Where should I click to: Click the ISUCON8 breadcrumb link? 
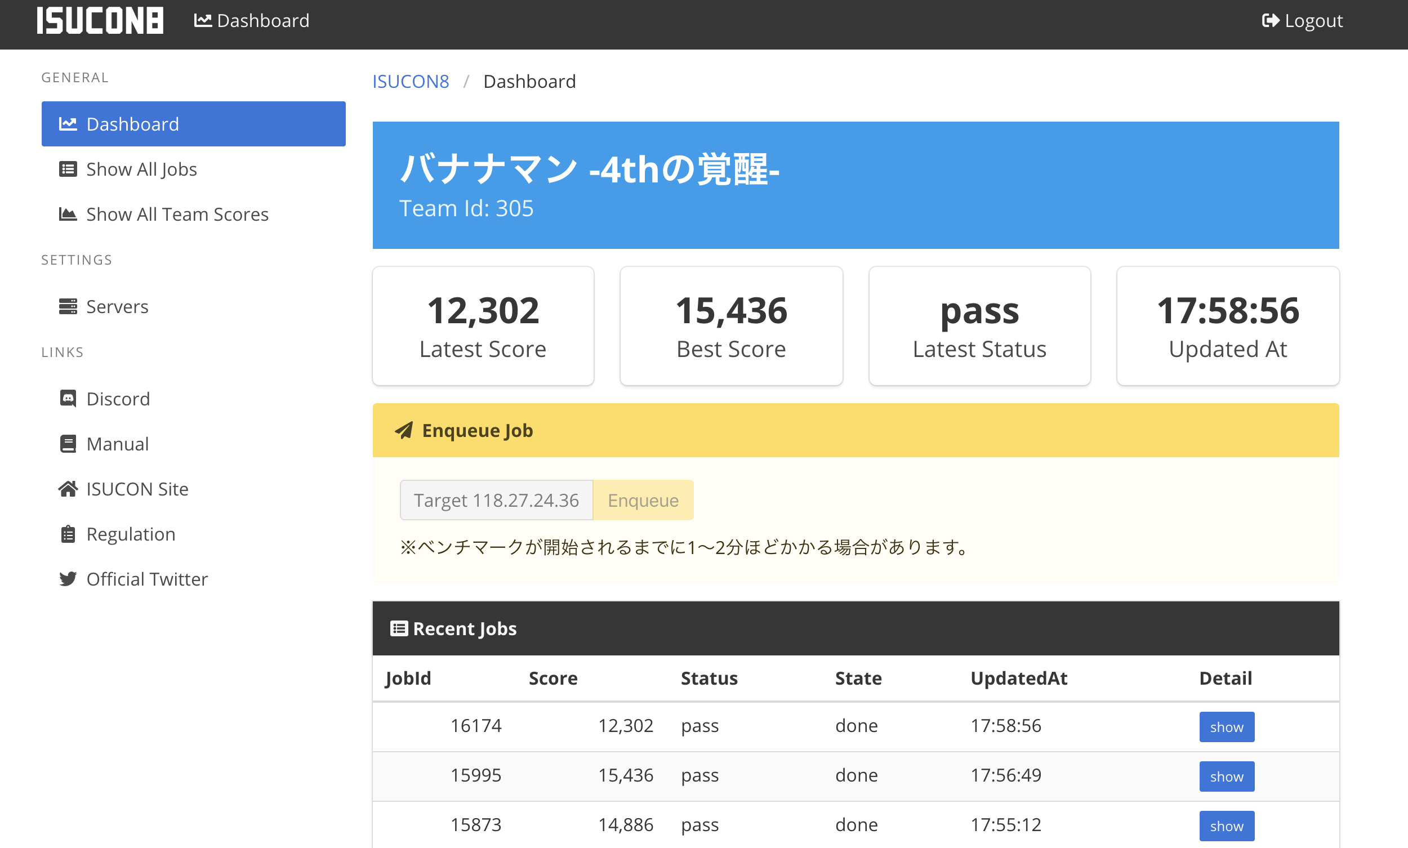[411, 82]
